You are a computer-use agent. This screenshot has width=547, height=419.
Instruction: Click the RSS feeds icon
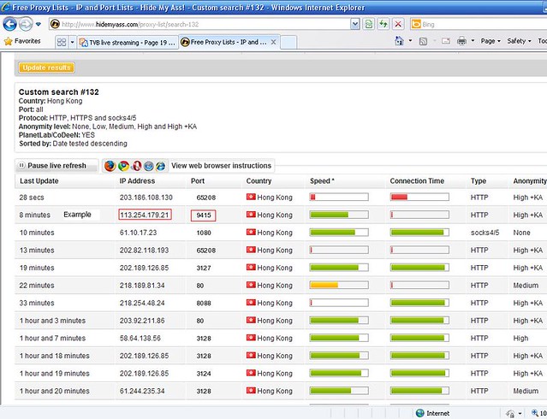423,42
